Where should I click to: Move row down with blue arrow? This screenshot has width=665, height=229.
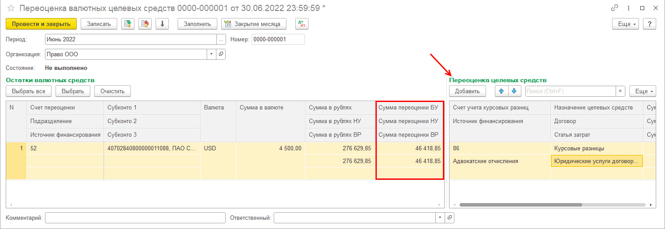point(514,91)
